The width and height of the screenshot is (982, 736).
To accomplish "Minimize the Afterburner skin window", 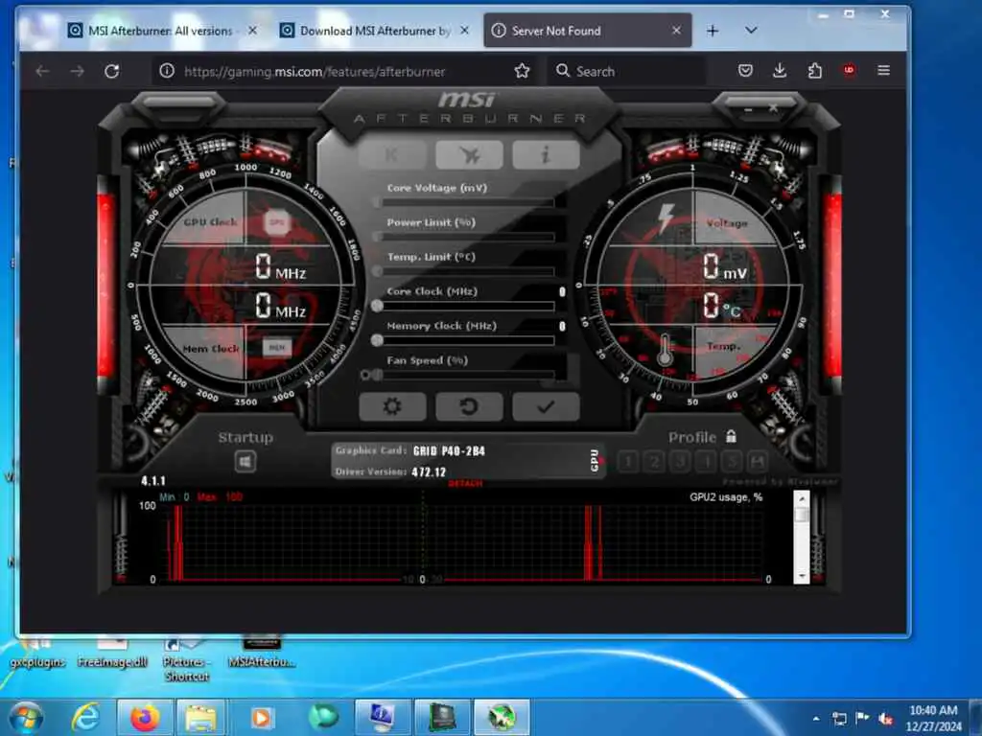I will pos(748,109).
